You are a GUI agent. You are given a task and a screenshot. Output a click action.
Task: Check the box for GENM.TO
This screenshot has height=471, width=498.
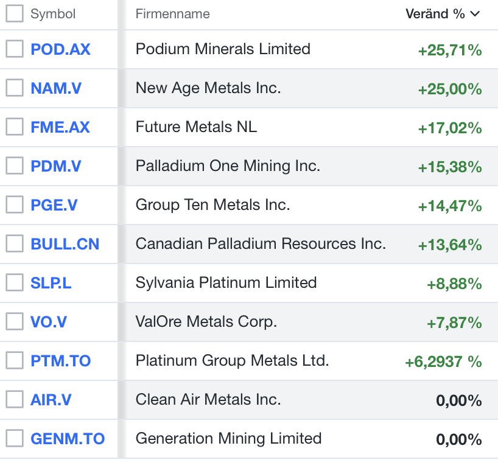pyautogui.click(x=15, y=438)
